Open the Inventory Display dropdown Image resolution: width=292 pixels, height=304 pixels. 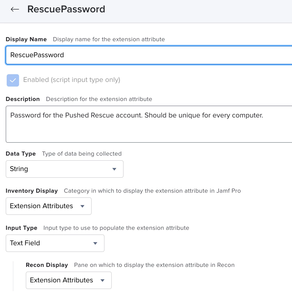(49, 206)
